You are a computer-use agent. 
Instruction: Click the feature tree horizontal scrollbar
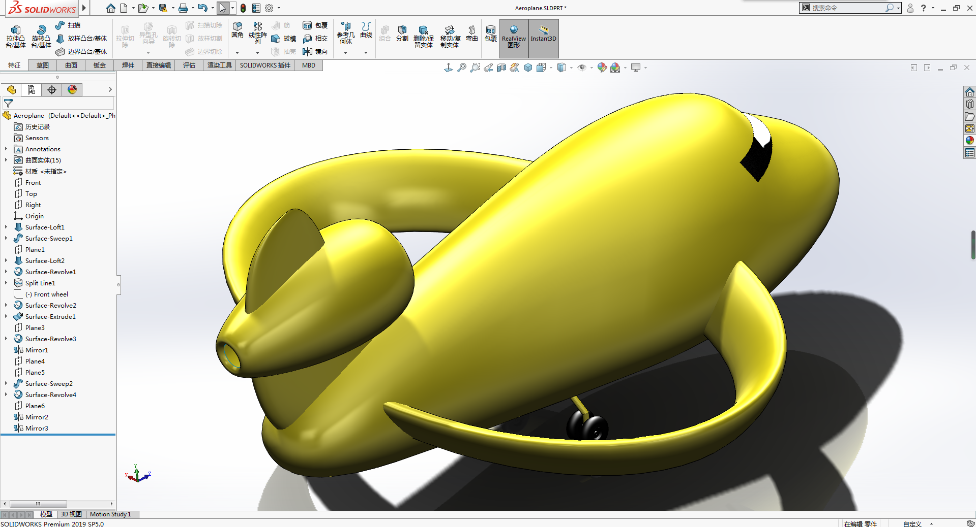[x=38, y=504]
